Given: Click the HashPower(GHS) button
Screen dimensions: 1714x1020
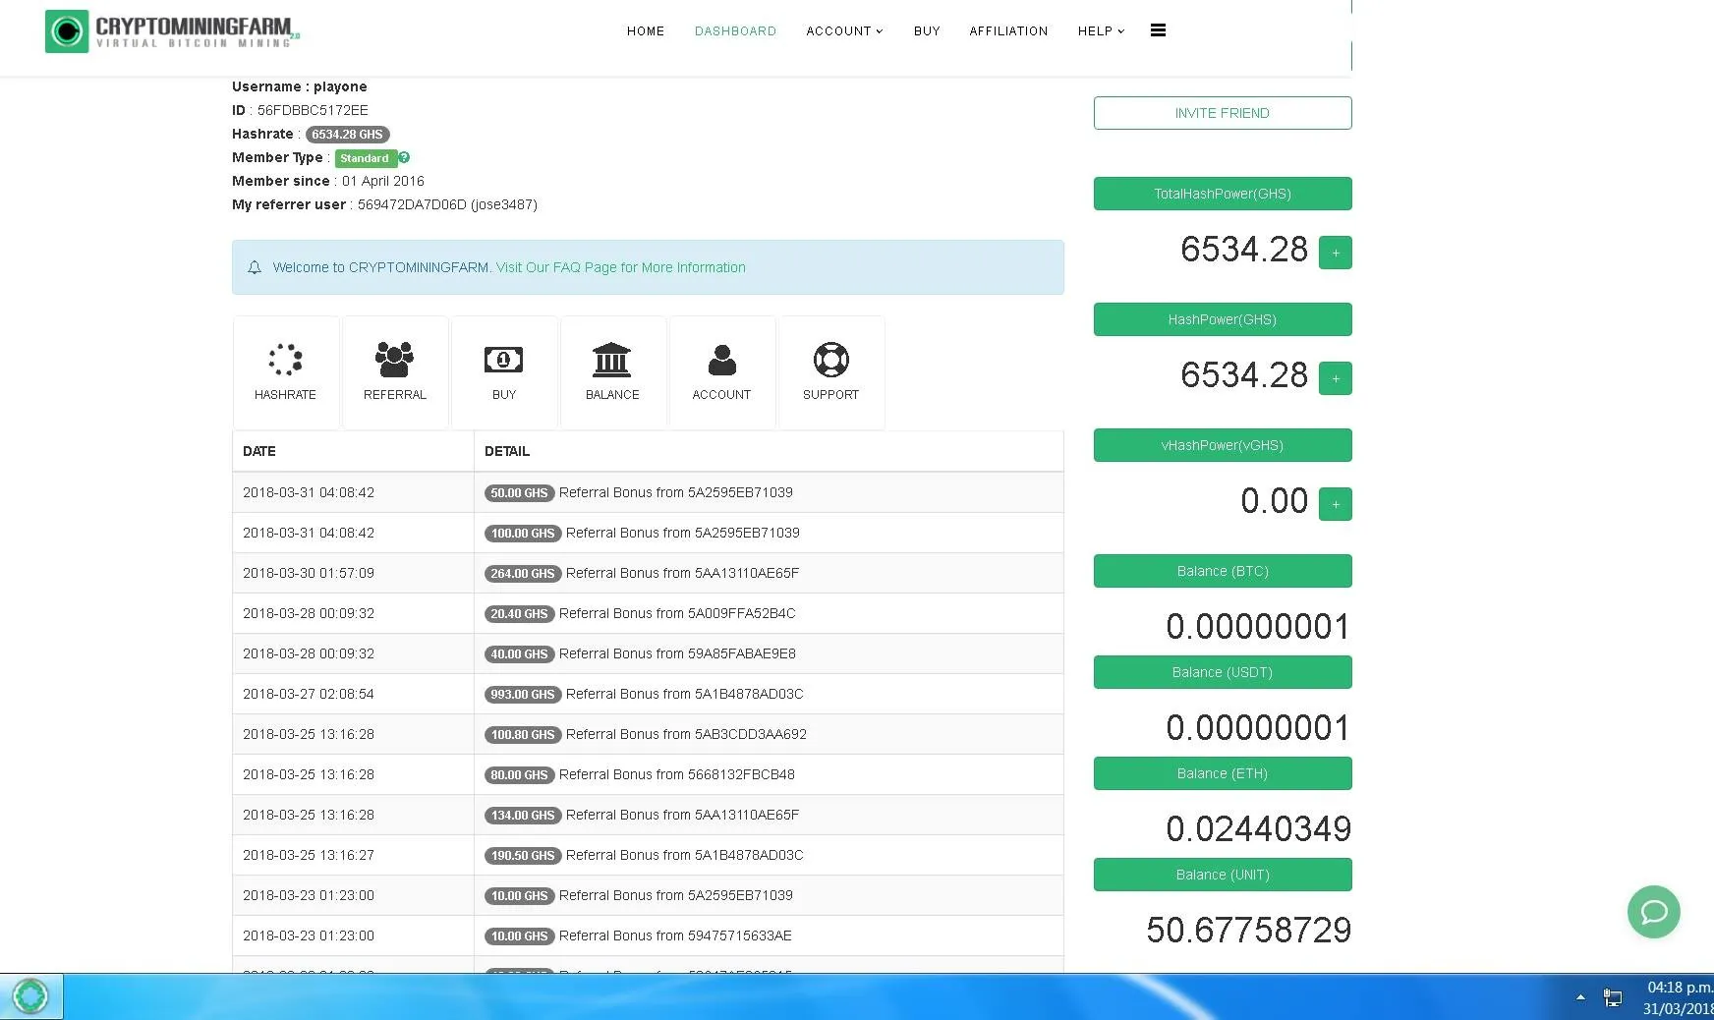Looking at the screenshot, I should click(1223, 319).
